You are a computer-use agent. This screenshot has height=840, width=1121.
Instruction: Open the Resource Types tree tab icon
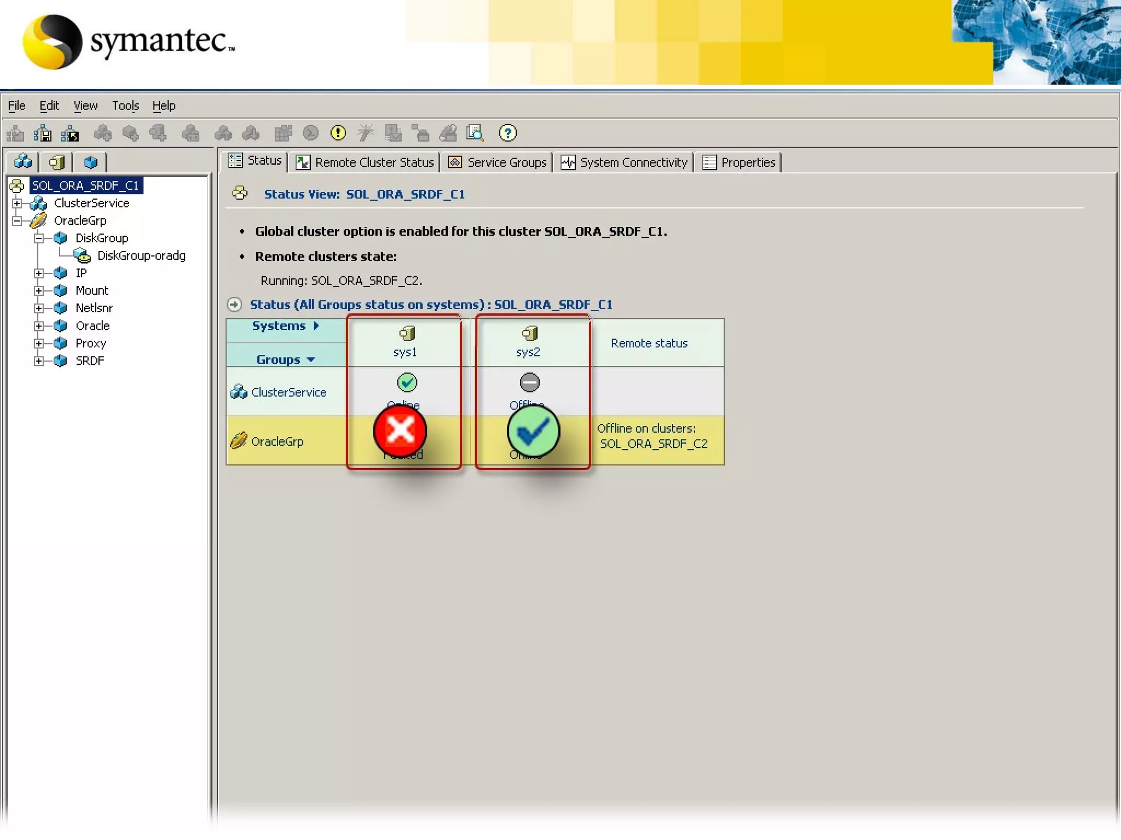pyautogui.click(x=91, y=162)
